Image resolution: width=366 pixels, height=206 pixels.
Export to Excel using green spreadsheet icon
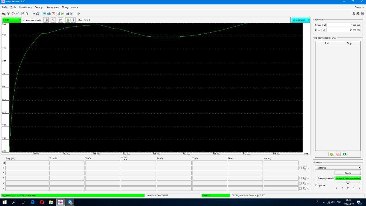pyautogui.click(x=63, y=13)
